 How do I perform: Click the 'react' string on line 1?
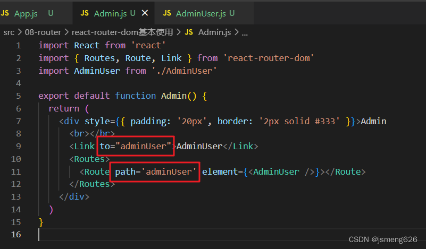[148, 45]
